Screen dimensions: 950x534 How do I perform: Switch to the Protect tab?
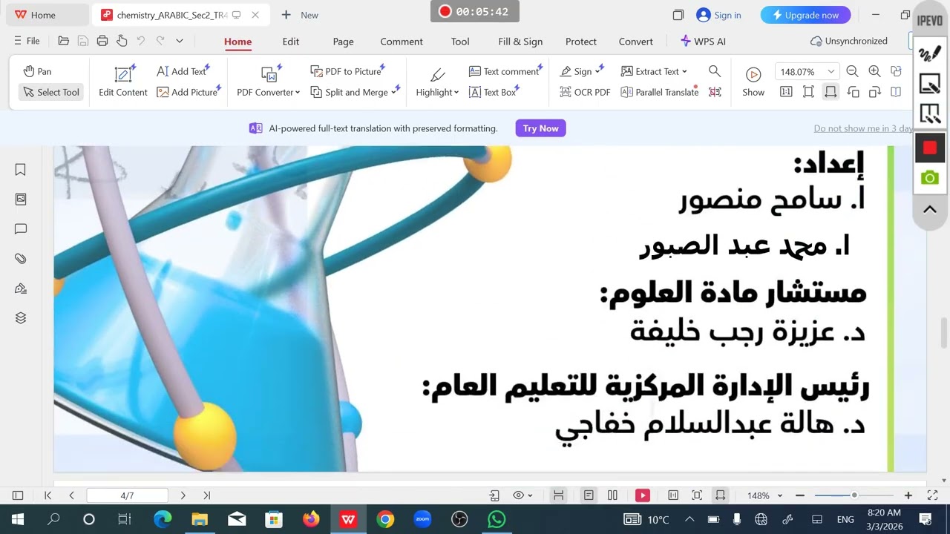(x=581, y=42)
